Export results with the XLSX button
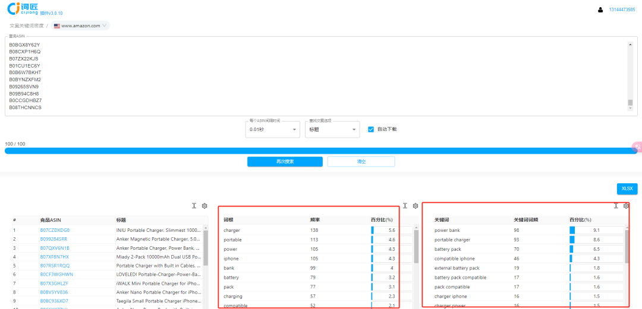642x309 pixels. point(627,189)
